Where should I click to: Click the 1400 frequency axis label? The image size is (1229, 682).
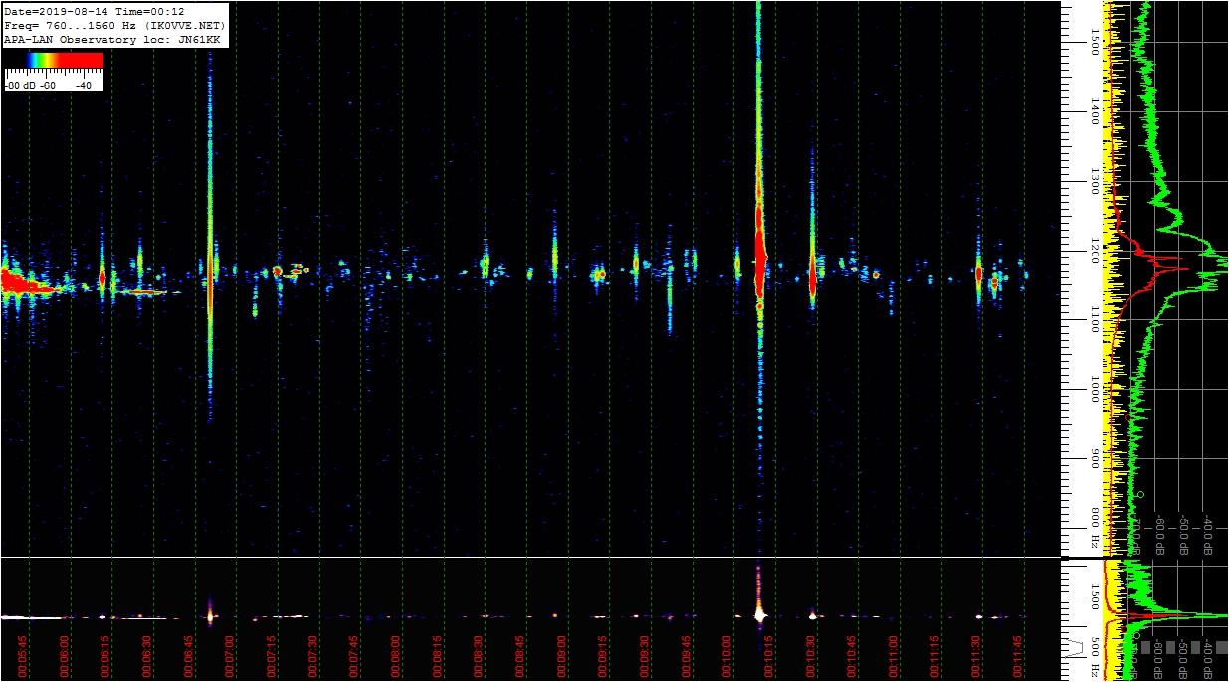(1095, 110)
